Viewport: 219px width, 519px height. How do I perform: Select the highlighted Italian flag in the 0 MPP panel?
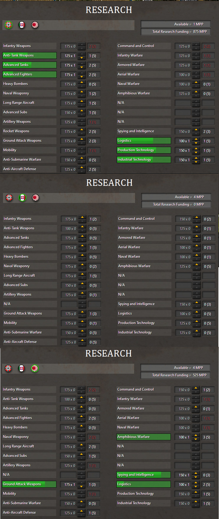coord(22,198)
